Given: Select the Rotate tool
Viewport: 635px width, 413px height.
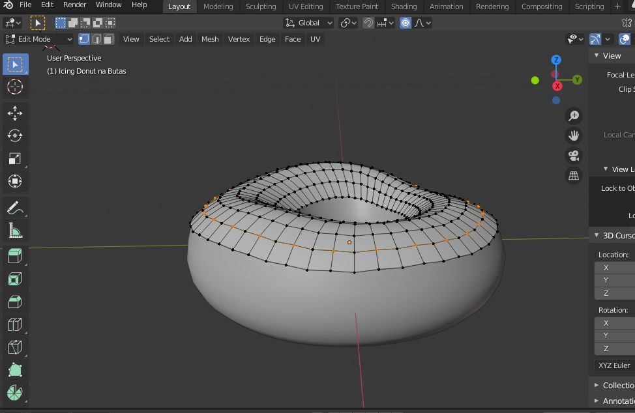Looking at the screenshot, I should 14,135.
